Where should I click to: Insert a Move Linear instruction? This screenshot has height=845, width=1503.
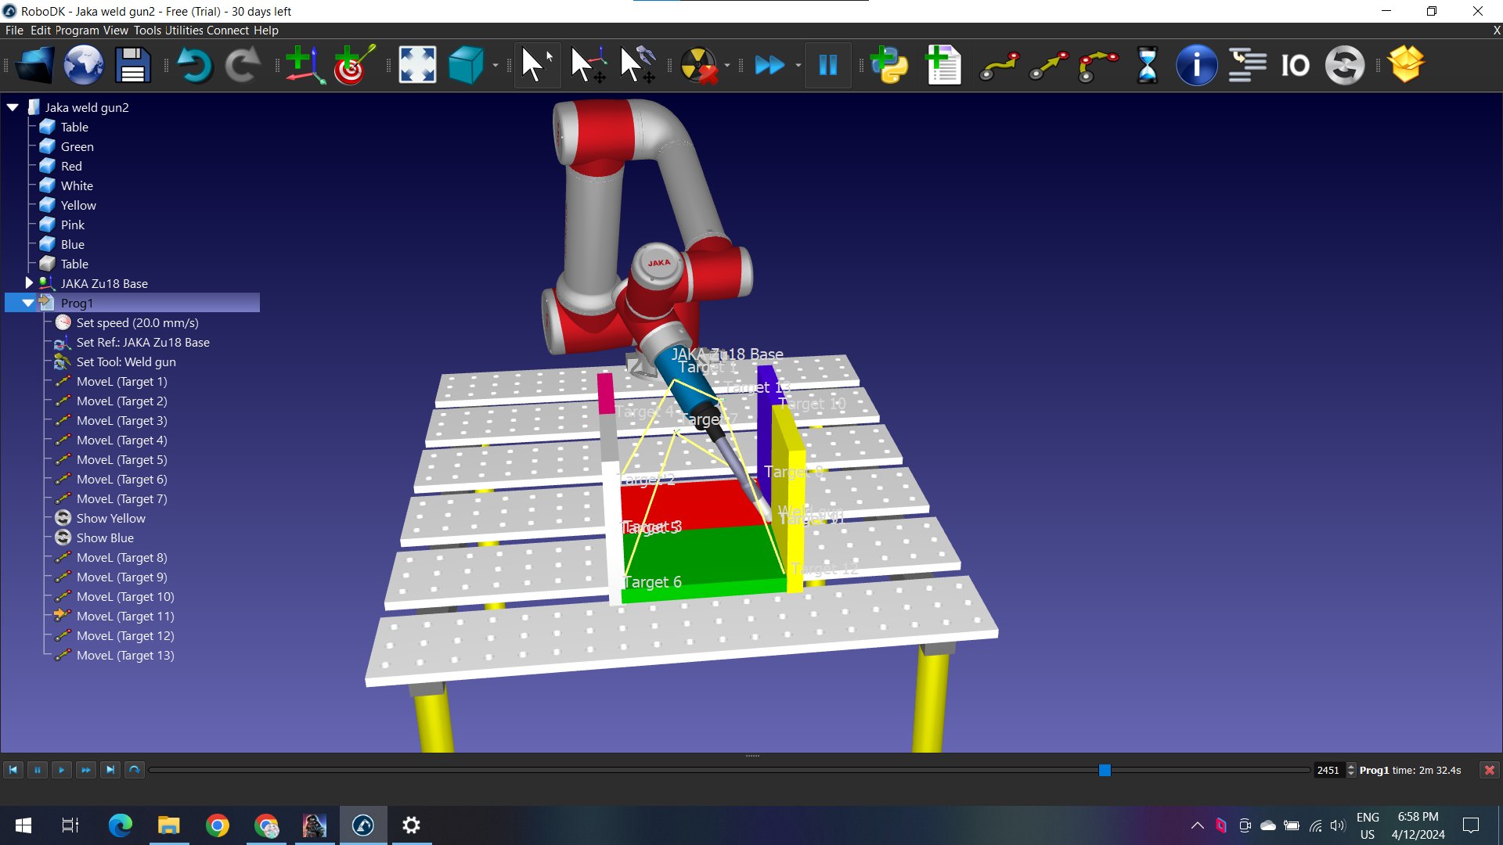click(x=1049, y=66)
